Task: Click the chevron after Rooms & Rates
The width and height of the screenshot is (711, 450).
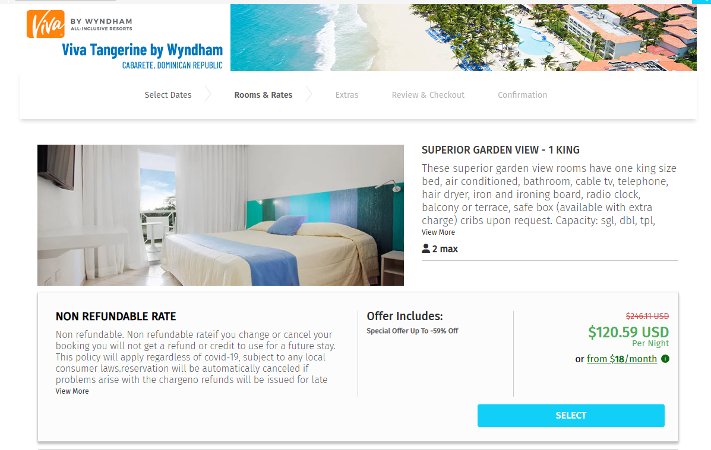Action: 308,94
